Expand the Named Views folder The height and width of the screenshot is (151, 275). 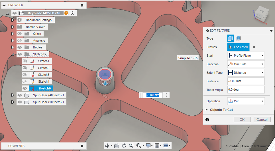13,27
